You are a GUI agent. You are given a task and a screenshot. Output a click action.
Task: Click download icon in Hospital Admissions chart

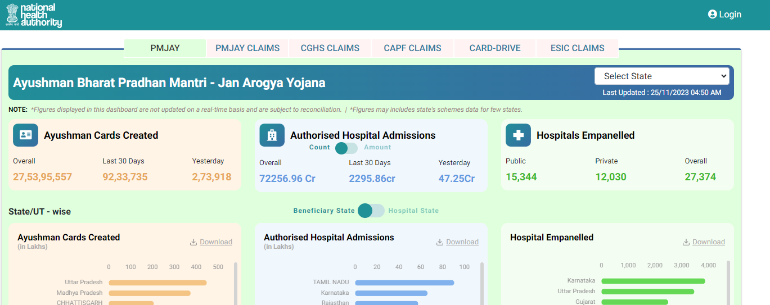tap(440, 242)
